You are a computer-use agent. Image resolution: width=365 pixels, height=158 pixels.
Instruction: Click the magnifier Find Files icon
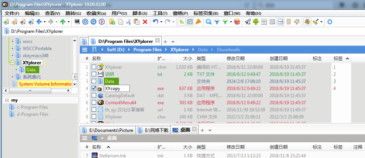click(x=208, y=22)
